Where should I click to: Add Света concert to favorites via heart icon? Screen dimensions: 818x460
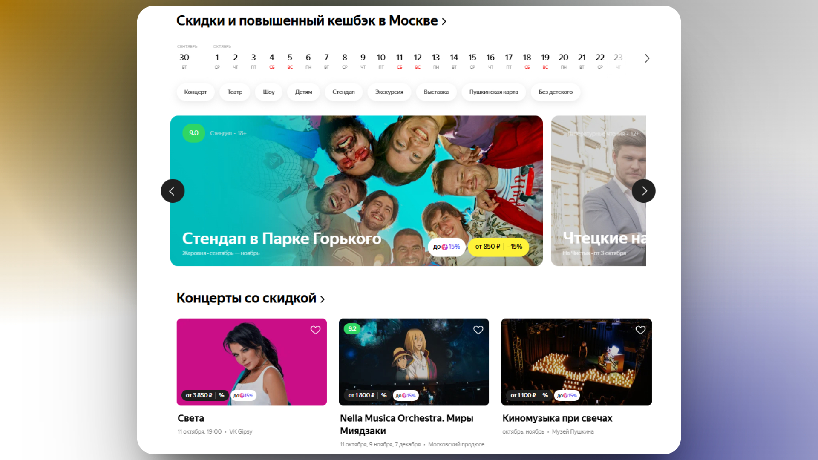pyautogui.click(x=315, y=330)
